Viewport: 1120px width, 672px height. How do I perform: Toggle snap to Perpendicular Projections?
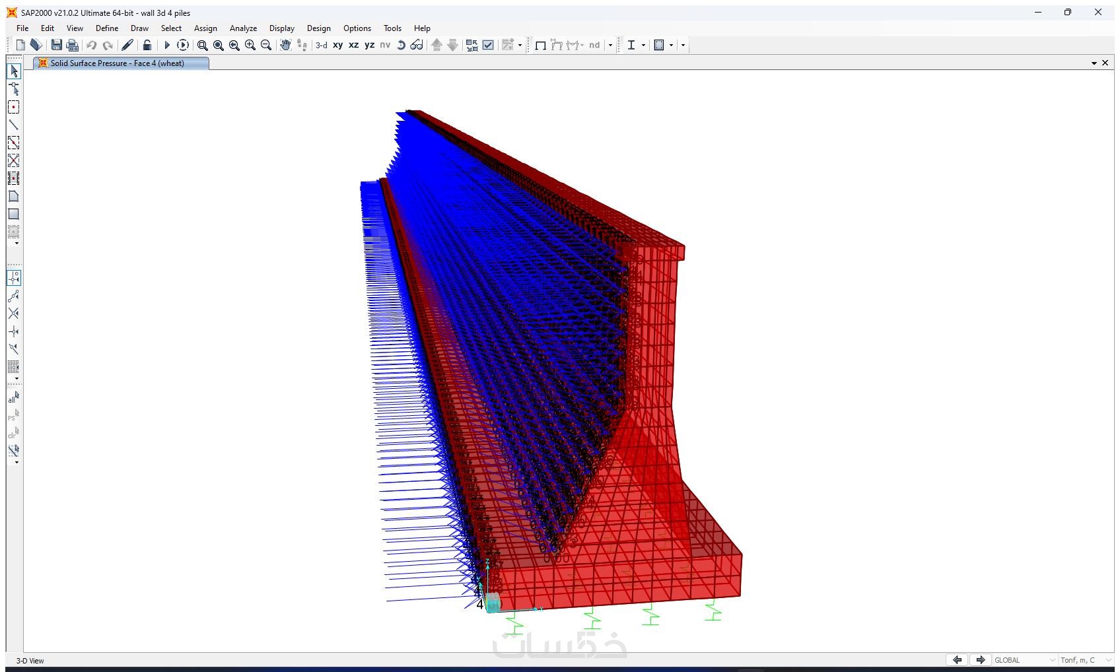tap(14, 331)
